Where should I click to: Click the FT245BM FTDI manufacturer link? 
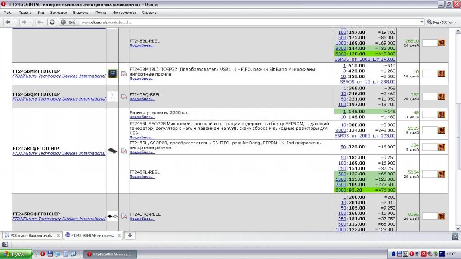tap(59, 76)
